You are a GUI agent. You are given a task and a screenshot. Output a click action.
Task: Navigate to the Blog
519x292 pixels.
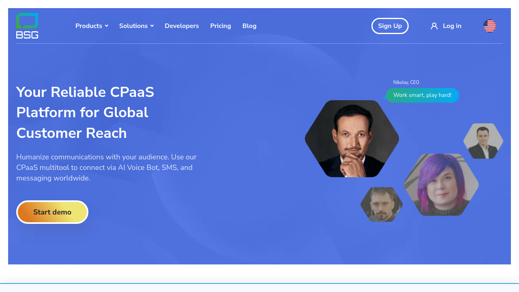click(249, 26)
